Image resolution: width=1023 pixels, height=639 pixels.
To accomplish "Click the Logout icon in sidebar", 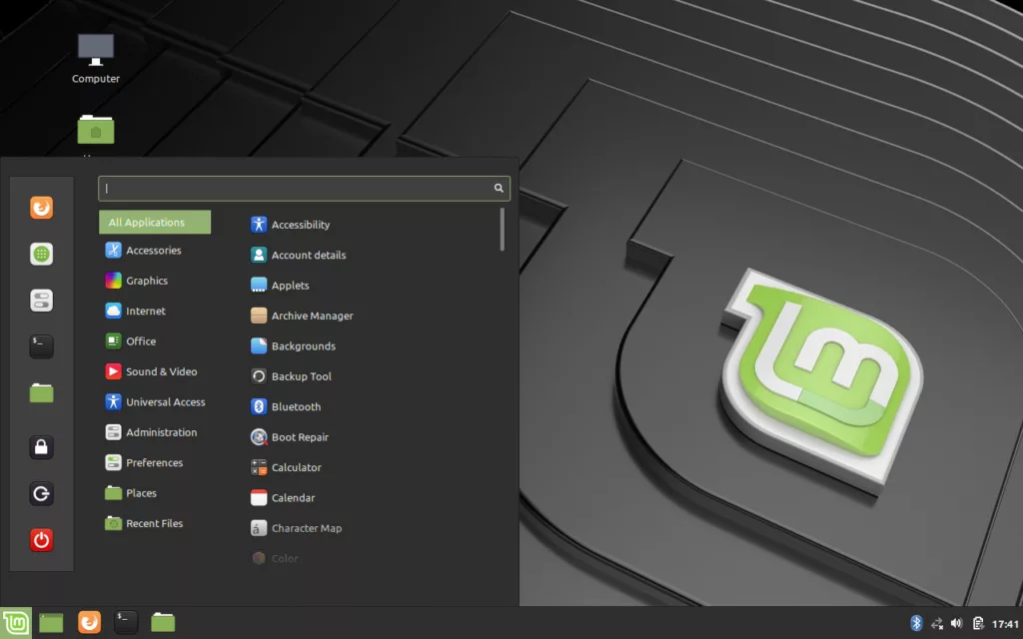I will [x=41, y=494].
